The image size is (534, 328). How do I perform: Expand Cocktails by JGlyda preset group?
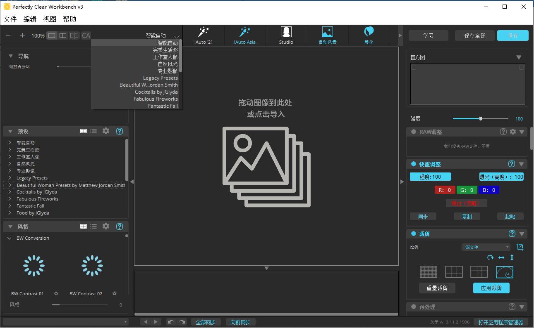click(10, 192)
